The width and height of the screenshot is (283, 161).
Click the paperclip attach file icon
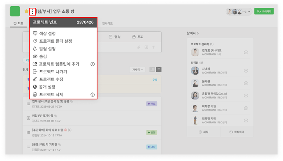point(139,47)
